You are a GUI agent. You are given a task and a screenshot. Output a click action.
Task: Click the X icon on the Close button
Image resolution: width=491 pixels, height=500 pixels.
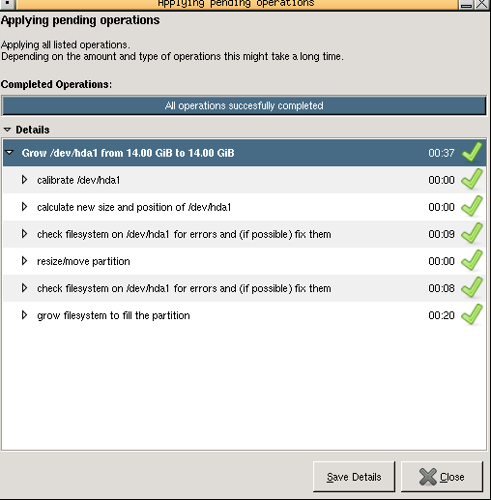click(428, 477)
